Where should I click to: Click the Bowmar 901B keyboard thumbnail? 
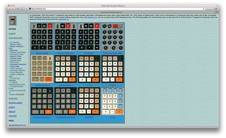coord(42,37)
